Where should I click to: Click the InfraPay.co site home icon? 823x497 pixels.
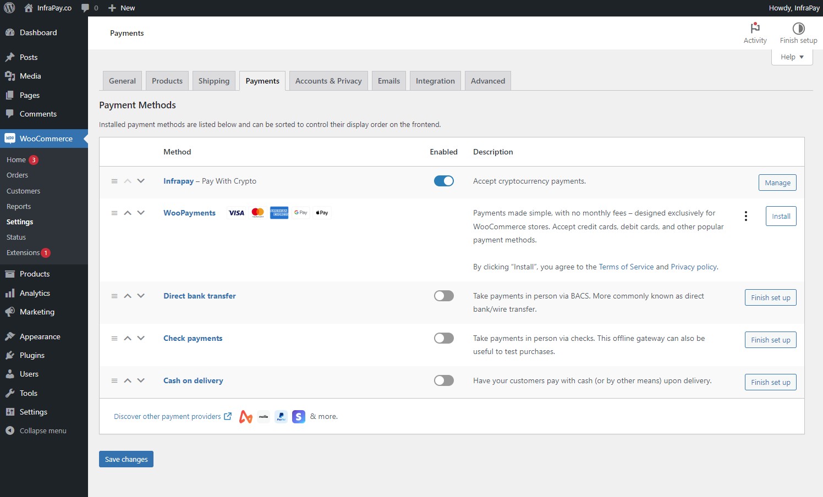point(29,8)
